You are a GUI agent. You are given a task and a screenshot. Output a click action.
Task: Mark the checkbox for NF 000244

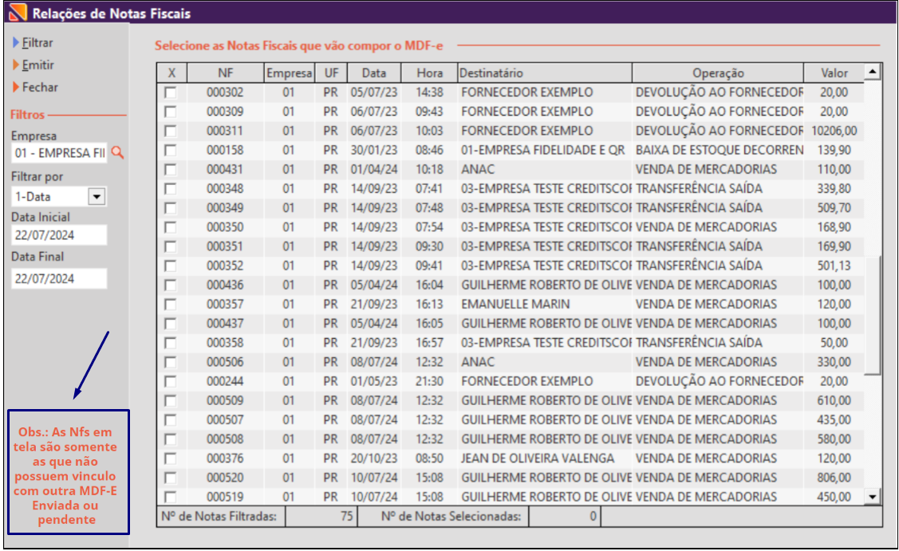pyautogui.click(x=170, y=381)
